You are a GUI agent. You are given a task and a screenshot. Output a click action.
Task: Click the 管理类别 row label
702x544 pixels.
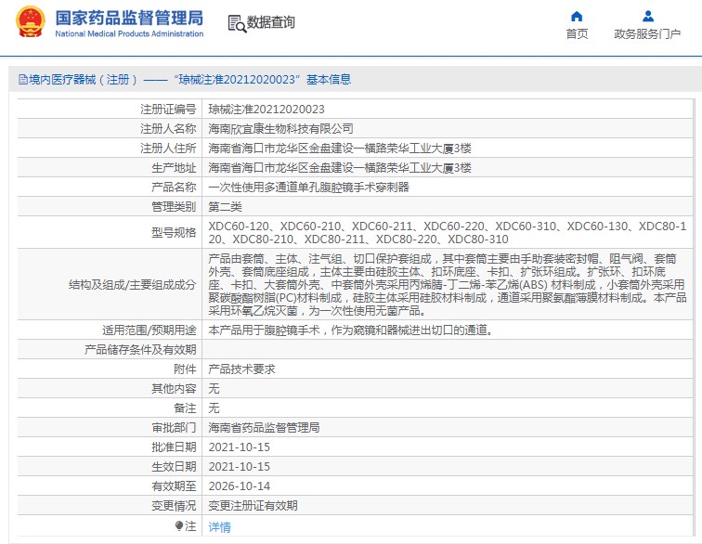pos(174,207)
